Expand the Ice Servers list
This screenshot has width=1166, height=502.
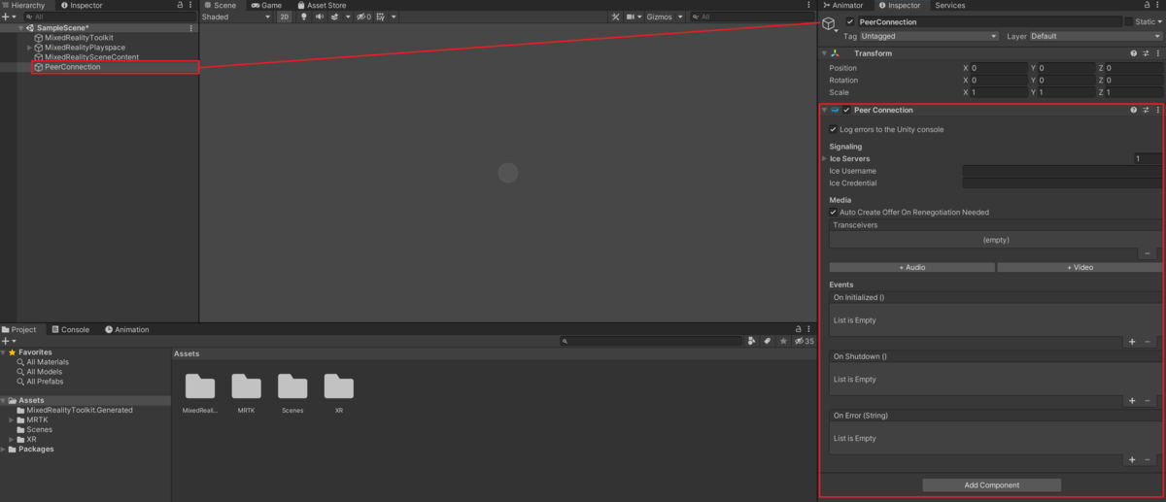point(825,158)
